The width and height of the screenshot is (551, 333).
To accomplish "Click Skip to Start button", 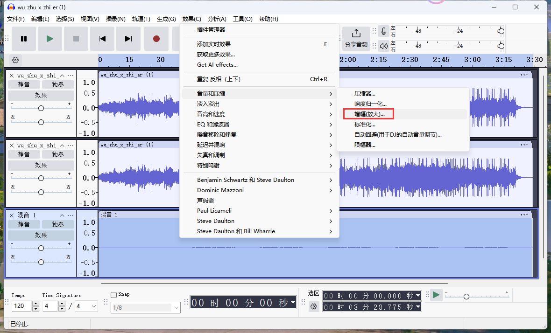I will click(x=102, y=39).
